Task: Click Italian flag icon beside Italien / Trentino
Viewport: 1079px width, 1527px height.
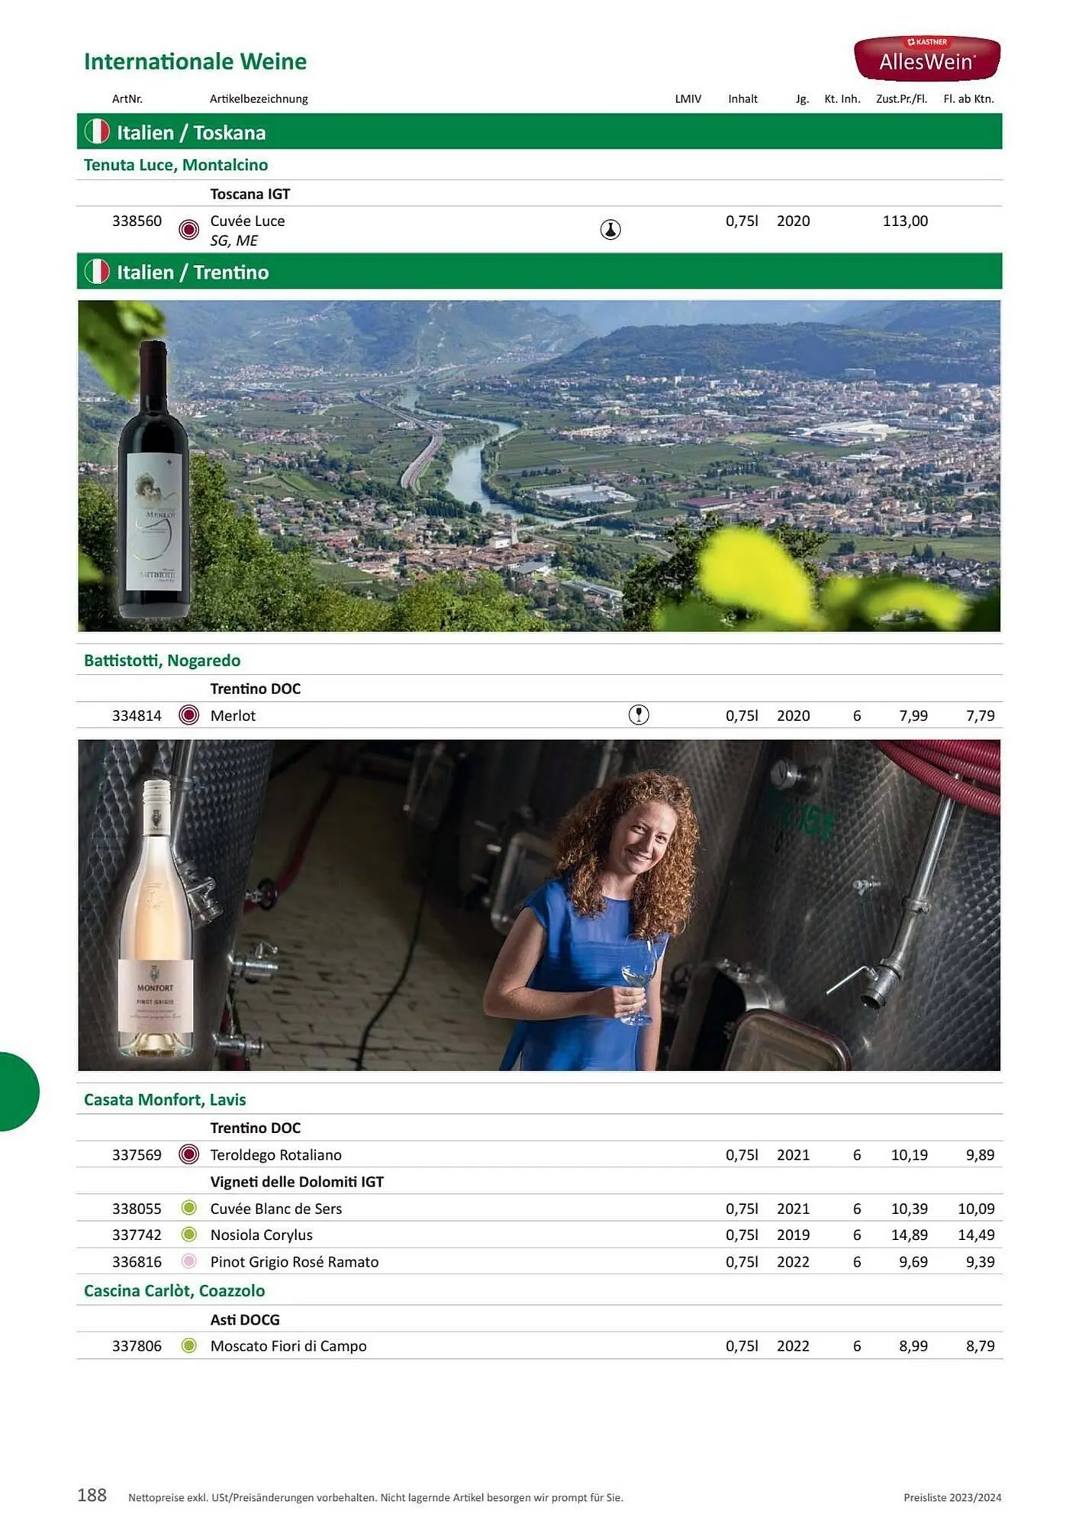Action: [97, 271]
